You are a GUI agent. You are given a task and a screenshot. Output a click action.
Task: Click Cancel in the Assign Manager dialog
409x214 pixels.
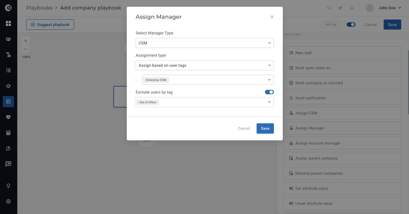(244, 128)
